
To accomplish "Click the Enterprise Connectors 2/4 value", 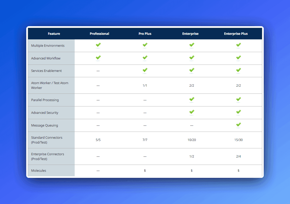I will [x=239, y=156].
